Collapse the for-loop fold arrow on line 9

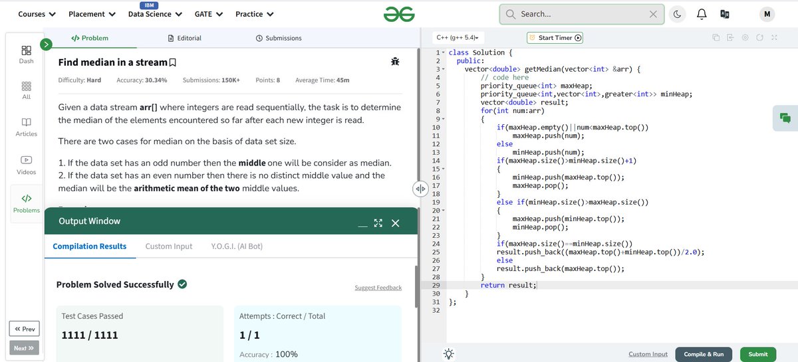[443, 119]
